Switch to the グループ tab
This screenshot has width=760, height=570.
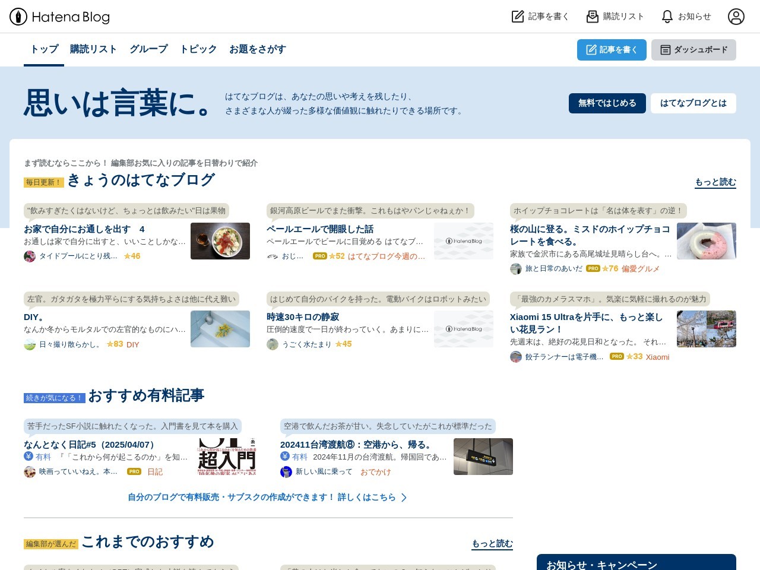tap(148, 49)
